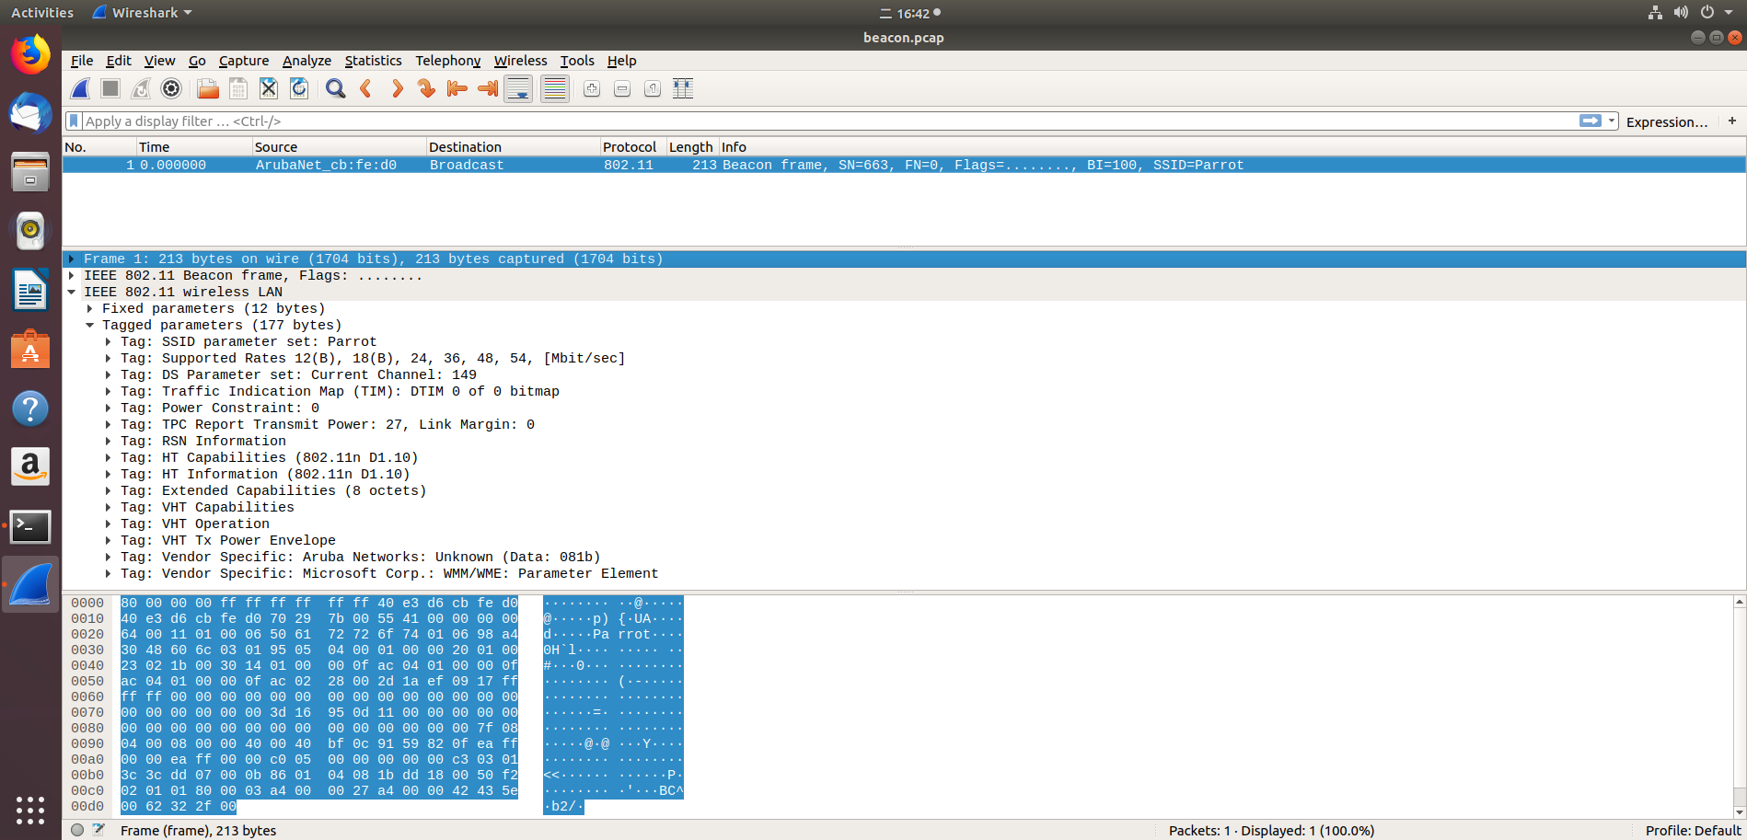Screen dimensions: 1747x840
Task: Expand the Fixed parameters (12 bytes) node
Action: [x=90, y=309]
